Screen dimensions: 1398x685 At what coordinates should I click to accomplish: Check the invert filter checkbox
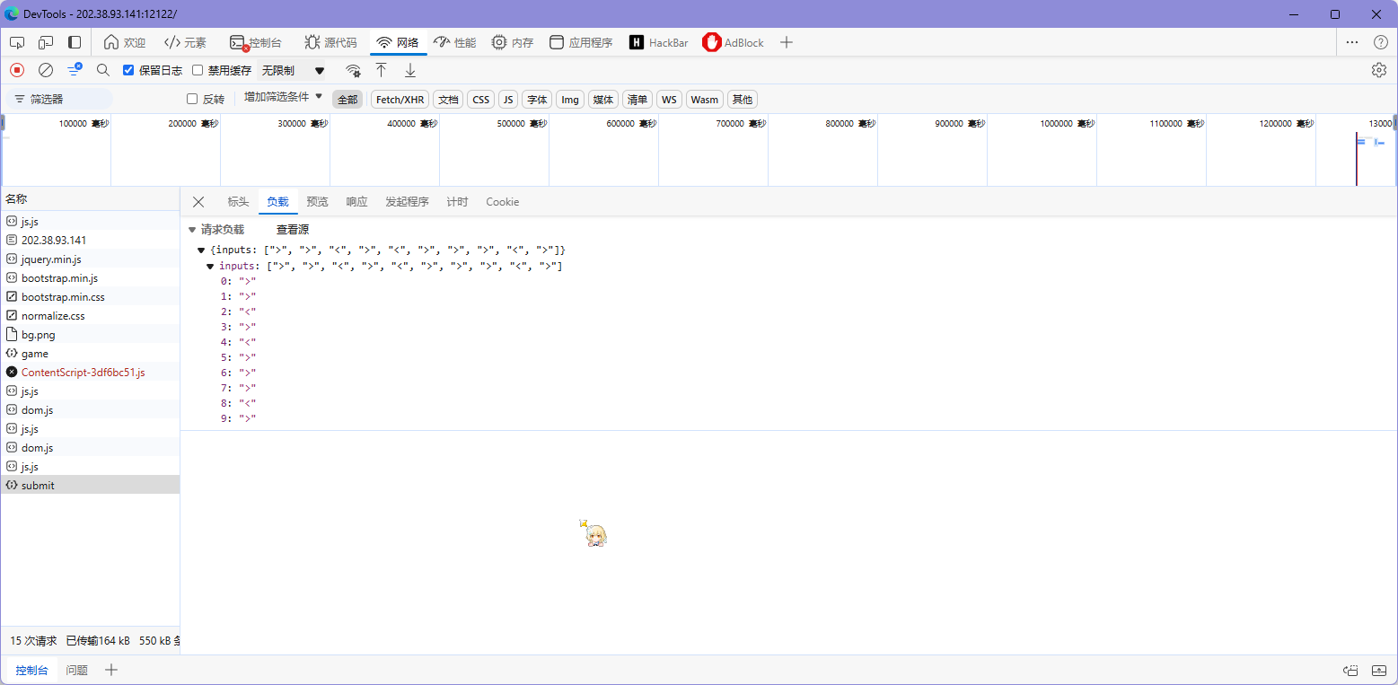[x=192, y=99]
